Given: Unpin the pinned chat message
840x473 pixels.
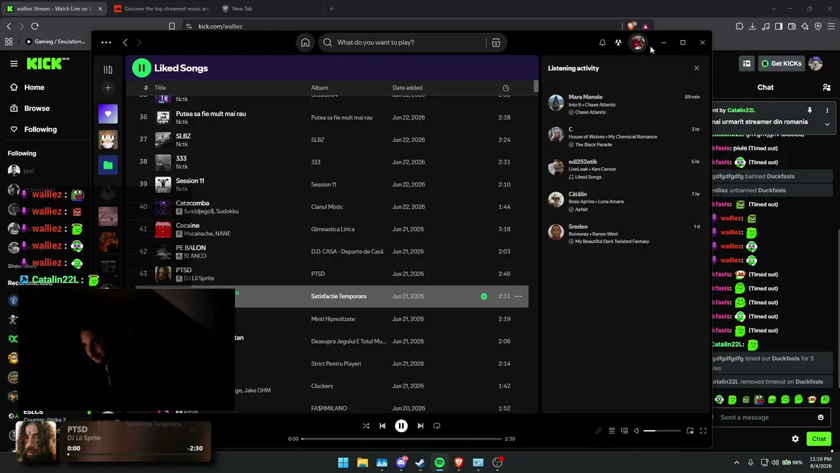Looking at the screenshot, I should (x=810, y=110).
